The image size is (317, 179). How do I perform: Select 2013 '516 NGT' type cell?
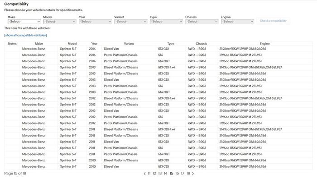(164, 92)
